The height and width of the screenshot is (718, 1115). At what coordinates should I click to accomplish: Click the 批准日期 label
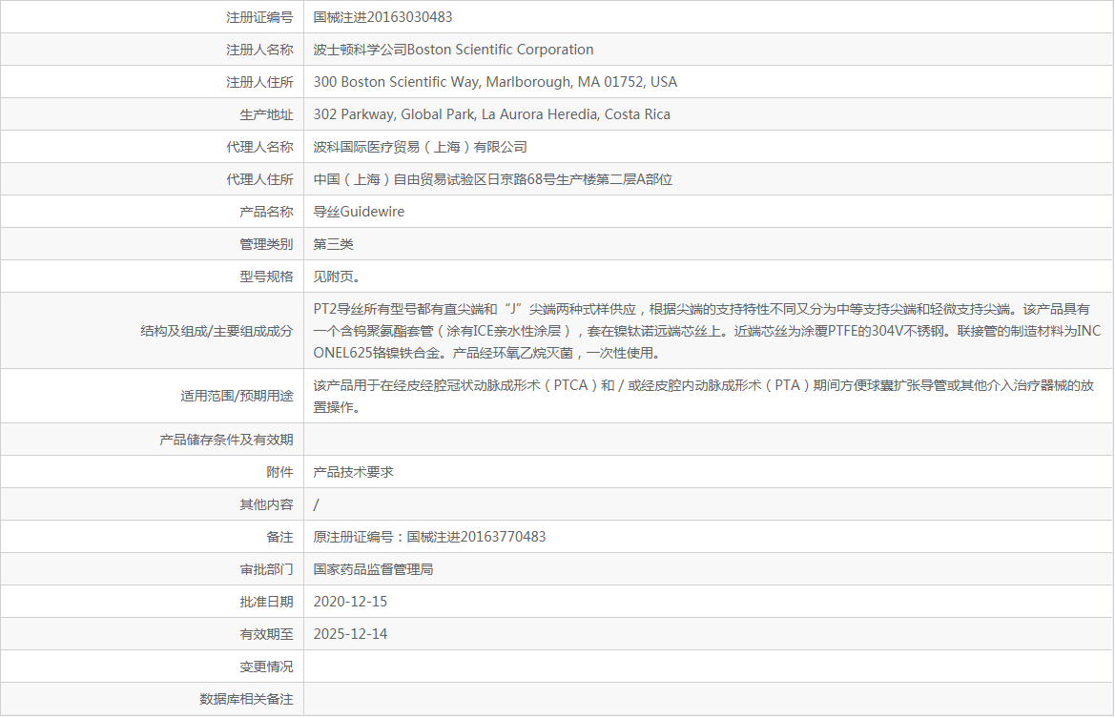pos(267,602)
